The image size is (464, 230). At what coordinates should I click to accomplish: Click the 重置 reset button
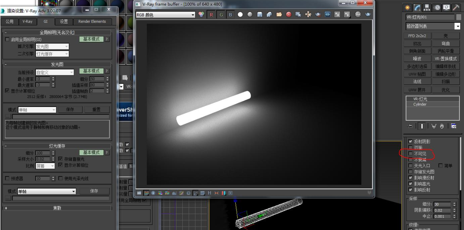point(96,110)
